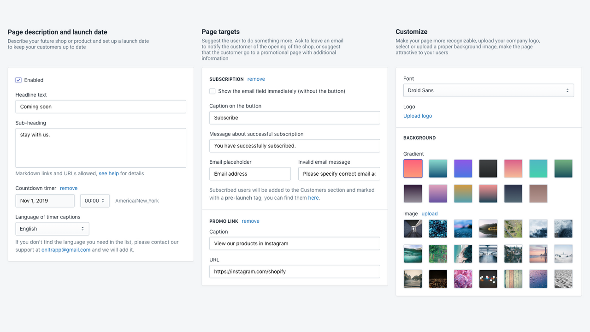The height and width of the screenshot is (332, 590).
Task: Choose the blue crystals image
Action: (438, 229)
